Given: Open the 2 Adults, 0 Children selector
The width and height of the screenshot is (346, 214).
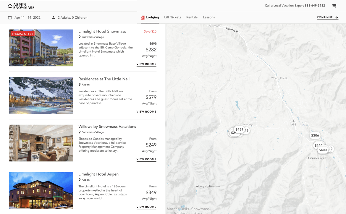Looking at the screenshot, I should pyautogui.click(x=72, y=18).
